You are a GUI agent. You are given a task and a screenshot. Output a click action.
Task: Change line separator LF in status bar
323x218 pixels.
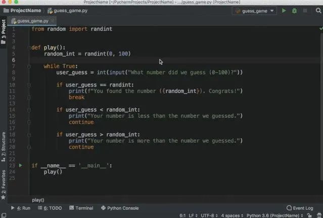coord(193,215)
